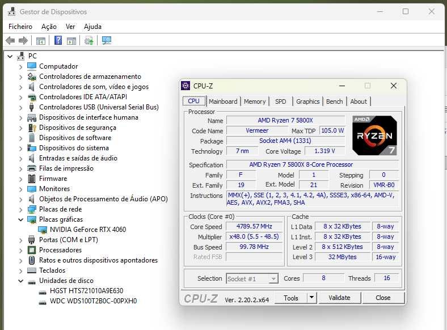Expand Dispositivos de interface humana
This screenshot has height=330, width=447.
tap(20, 118)
